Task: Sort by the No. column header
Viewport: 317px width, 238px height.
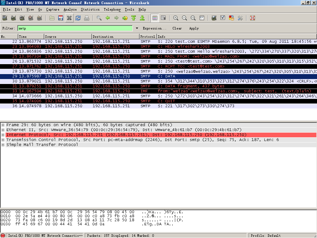Action: [x=9, y=37]
